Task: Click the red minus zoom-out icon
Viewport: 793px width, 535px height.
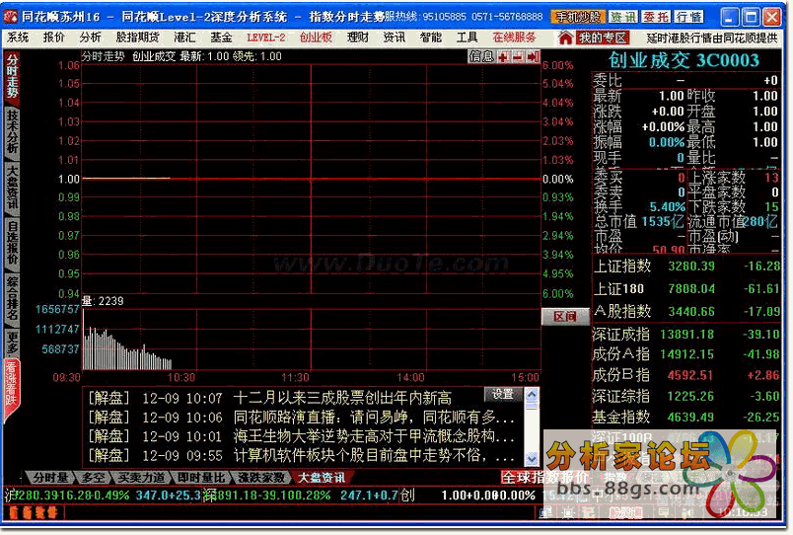Action: 518,57
